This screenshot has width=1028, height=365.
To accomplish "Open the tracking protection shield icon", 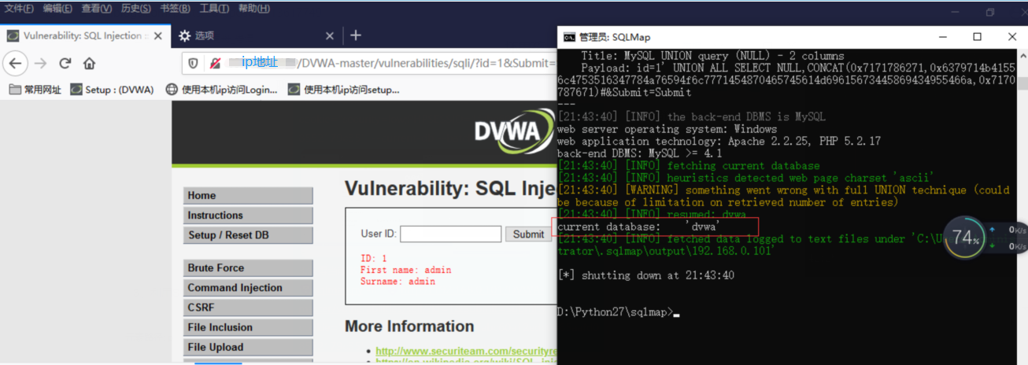I will click(x=194, y=63).
